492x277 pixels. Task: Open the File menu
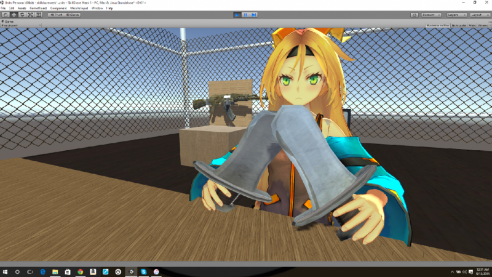point(3,8)
